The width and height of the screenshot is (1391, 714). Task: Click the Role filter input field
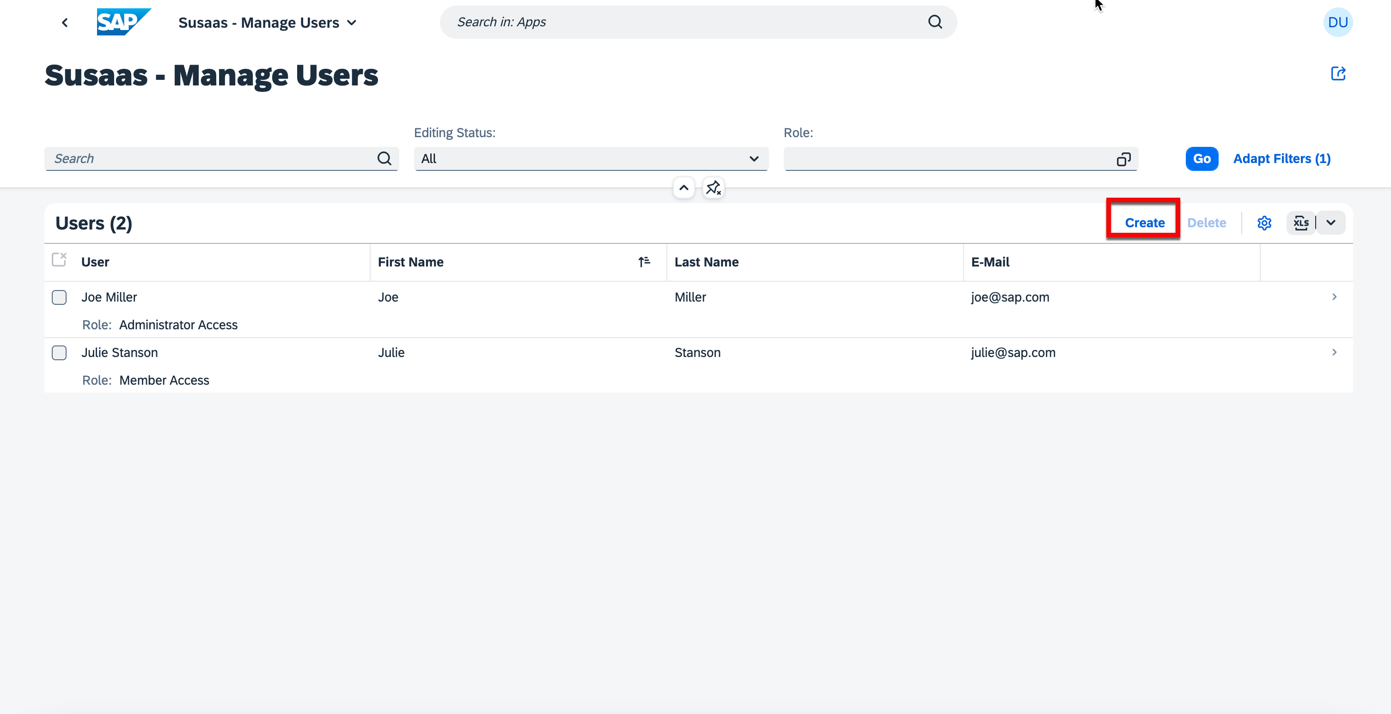point(961,159)
